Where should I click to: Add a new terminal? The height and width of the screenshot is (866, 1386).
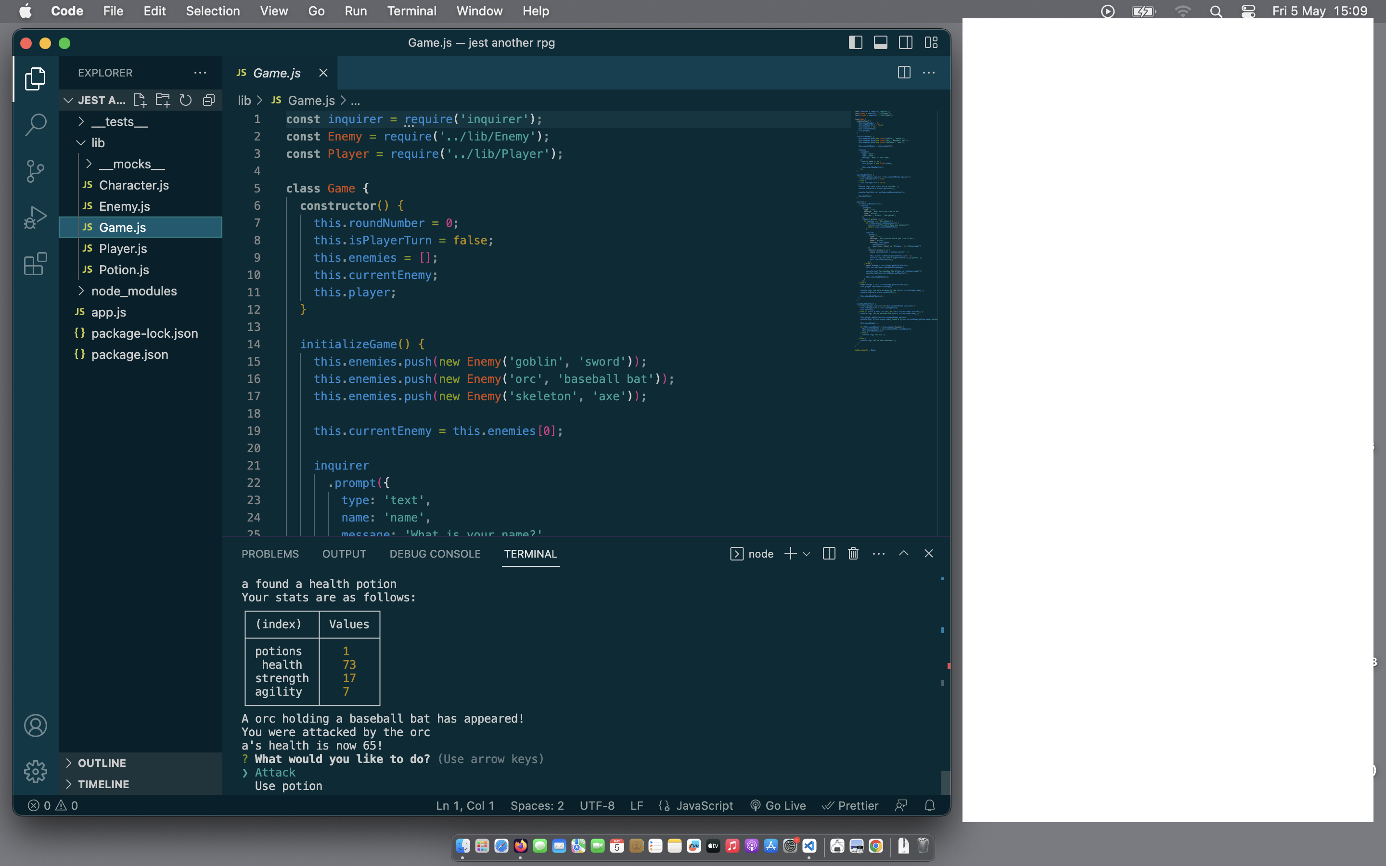[x=790, y=553]
